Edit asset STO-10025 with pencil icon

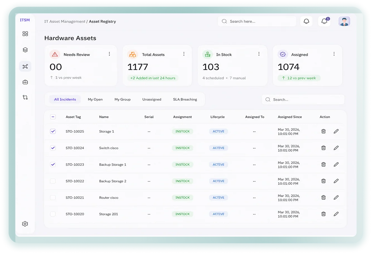click(336, 131)
